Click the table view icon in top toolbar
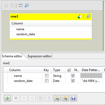 (21, 6)
